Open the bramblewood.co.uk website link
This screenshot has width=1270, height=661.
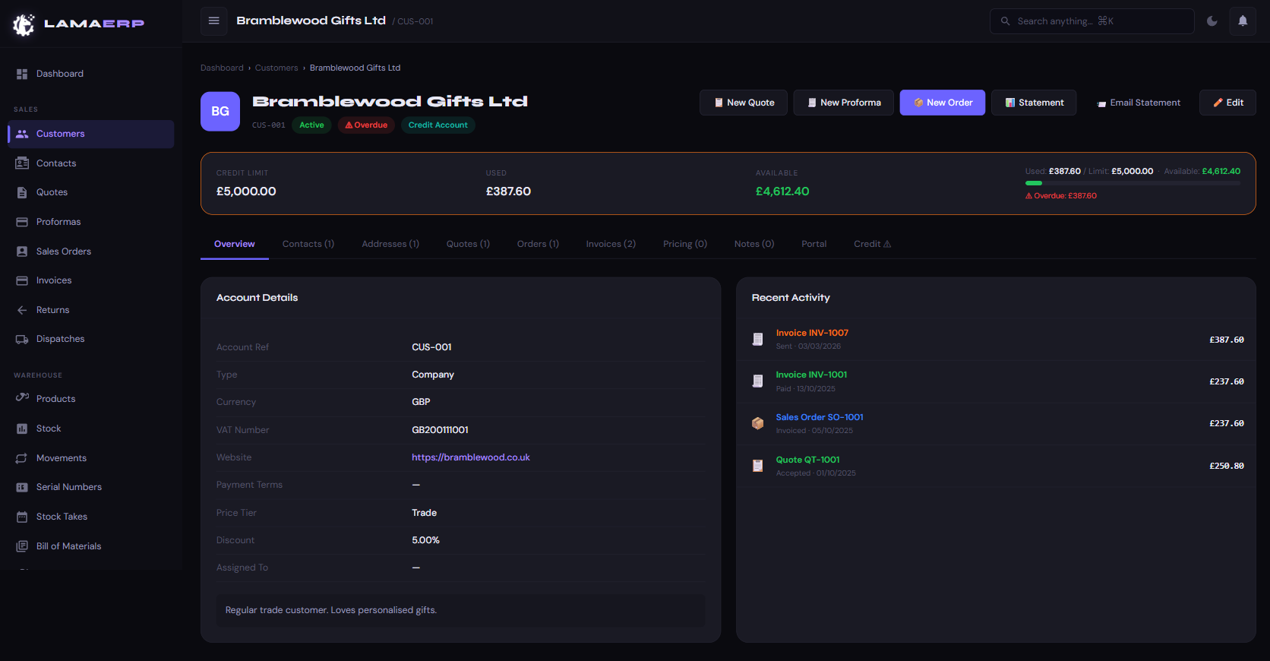click(x=471, y=457)
